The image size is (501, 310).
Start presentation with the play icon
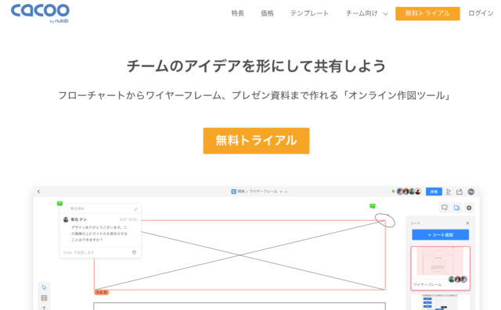tap(449, 191)
